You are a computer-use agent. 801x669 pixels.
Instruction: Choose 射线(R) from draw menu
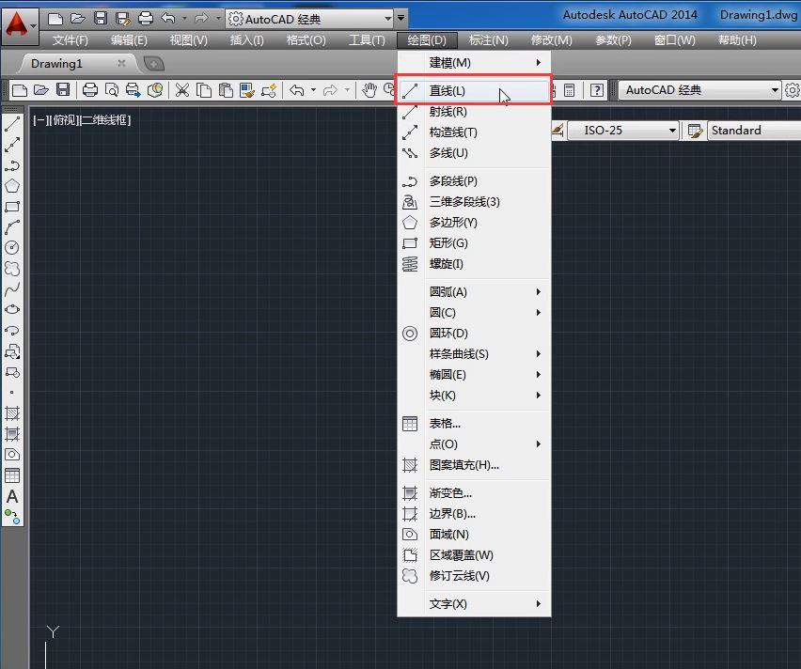click(x=474, y=112)
